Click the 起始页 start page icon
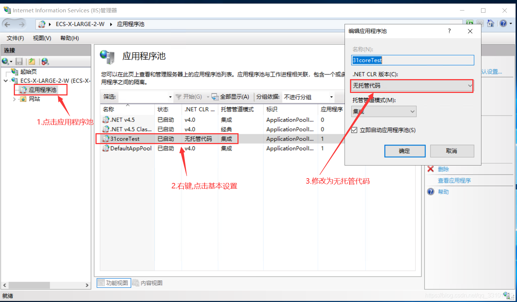The height and width of the screenshot is (302, 517). coord(15,72)
